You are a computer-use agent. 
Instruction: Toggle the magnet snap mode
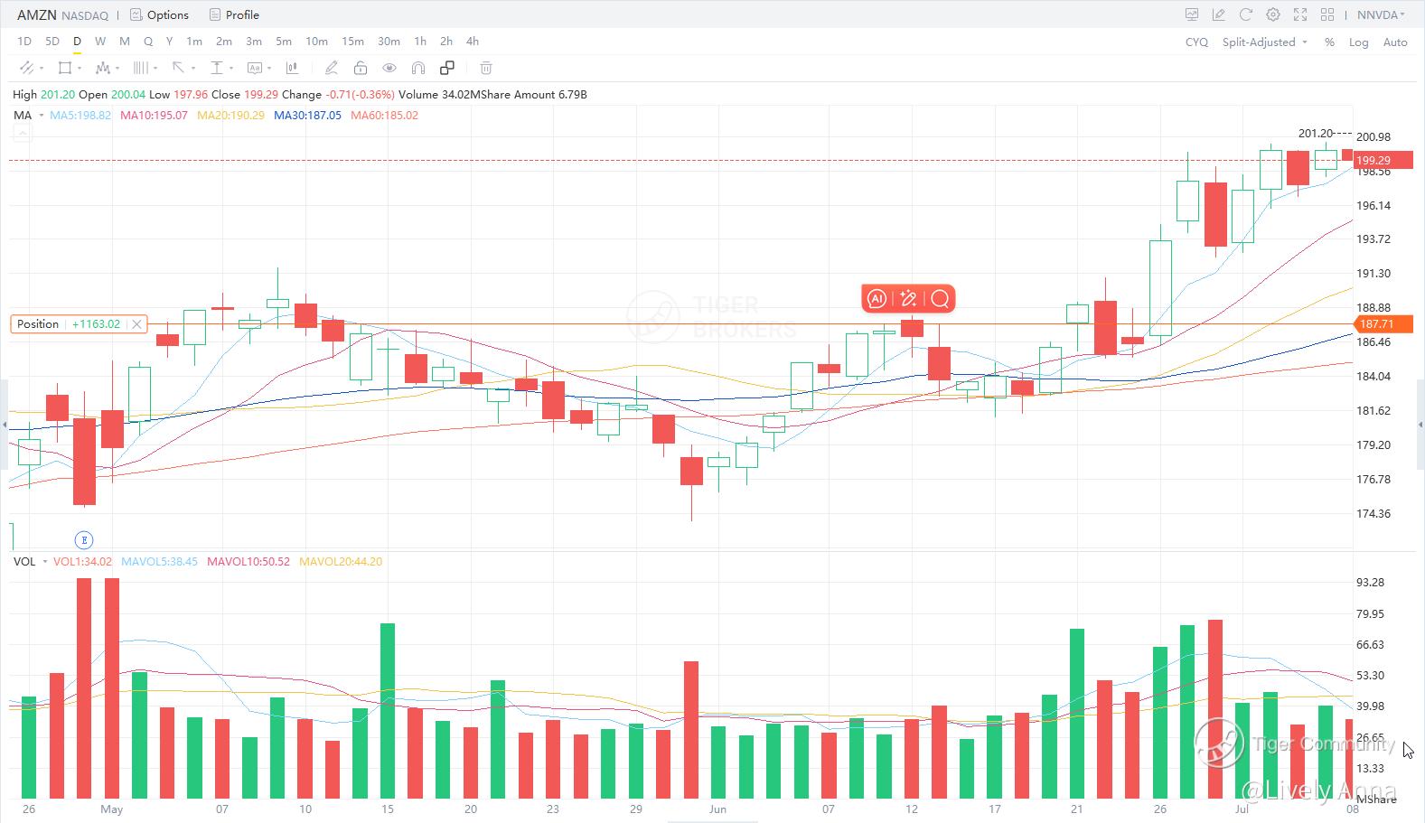[418, 68]
